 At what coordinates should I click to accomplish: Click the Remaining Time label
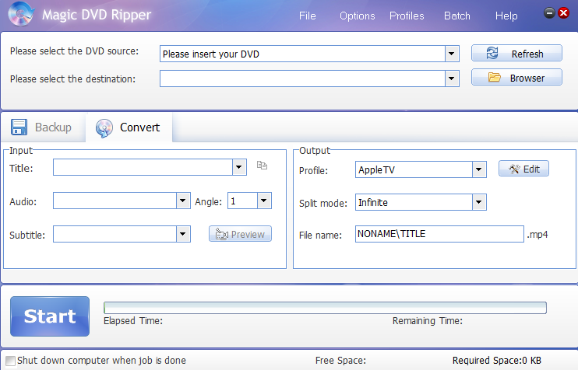tap(427, 321)
